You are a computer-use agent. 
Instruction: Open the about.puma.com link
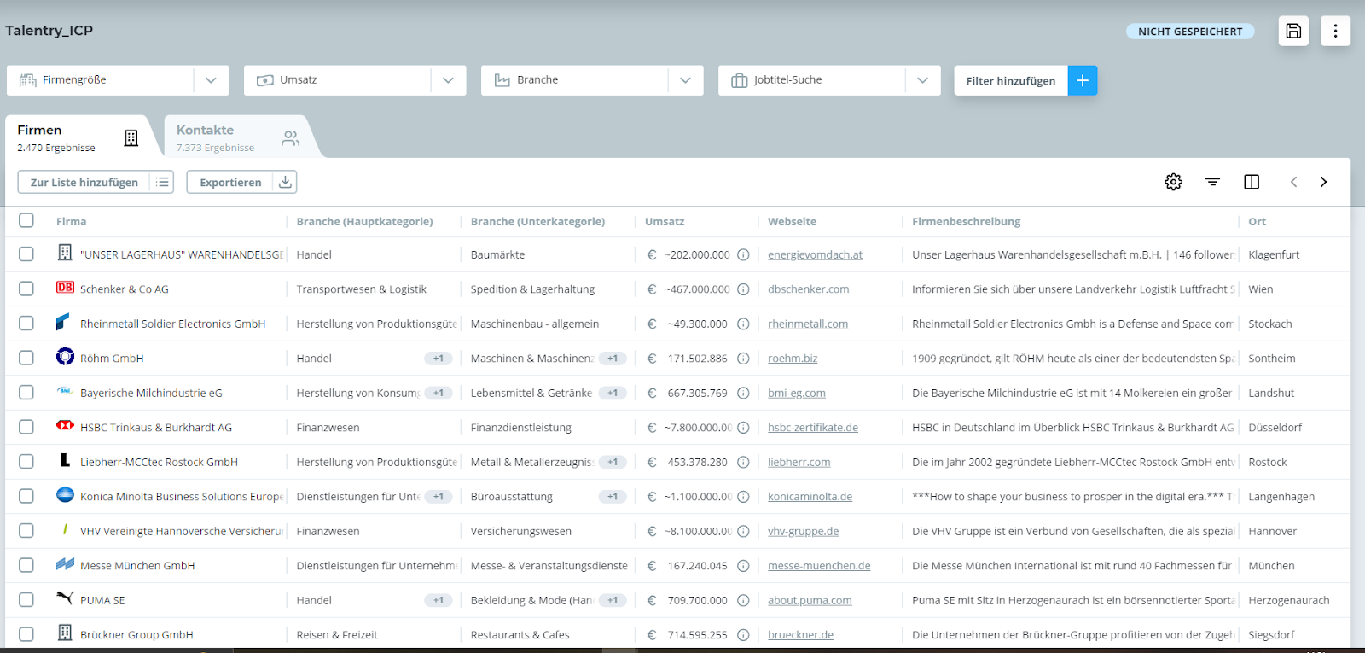coord(810,600)
